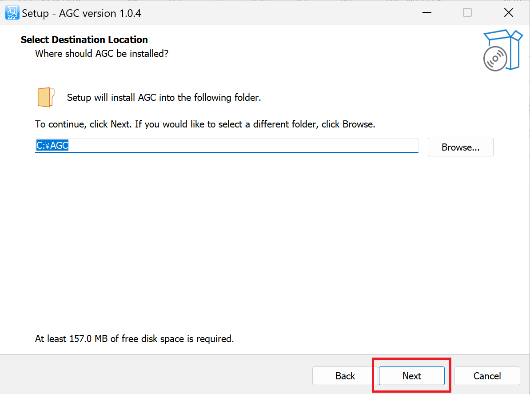The height and width of the screenshot is (394, 530).
Task: Click the 'To continue, click Next' instruction
Action: [x=205, y=124]
